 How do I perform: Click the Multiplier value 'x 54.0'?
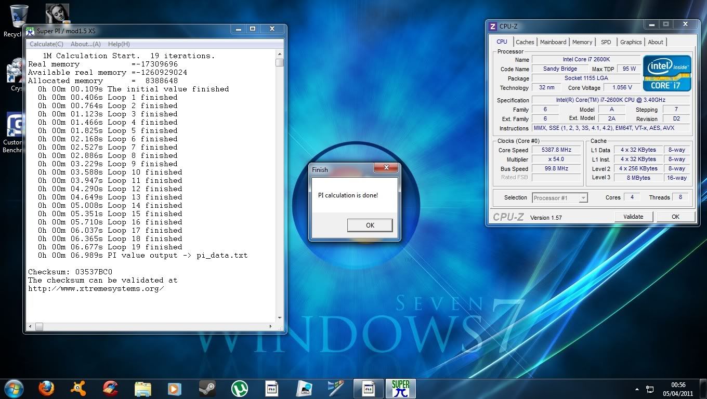pyautogui.click(x=556, y=159)
